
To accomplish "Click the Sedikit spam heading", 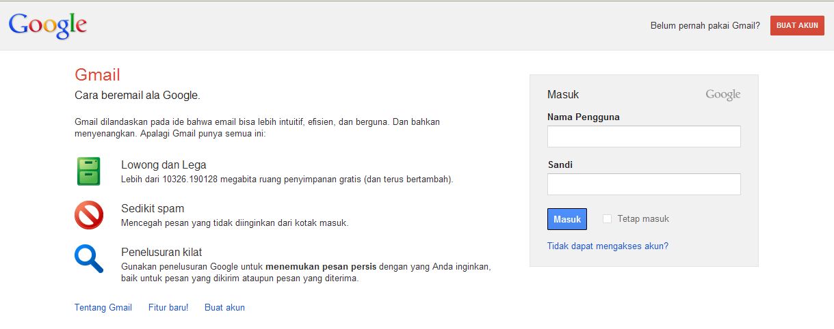I will point(153,208).
